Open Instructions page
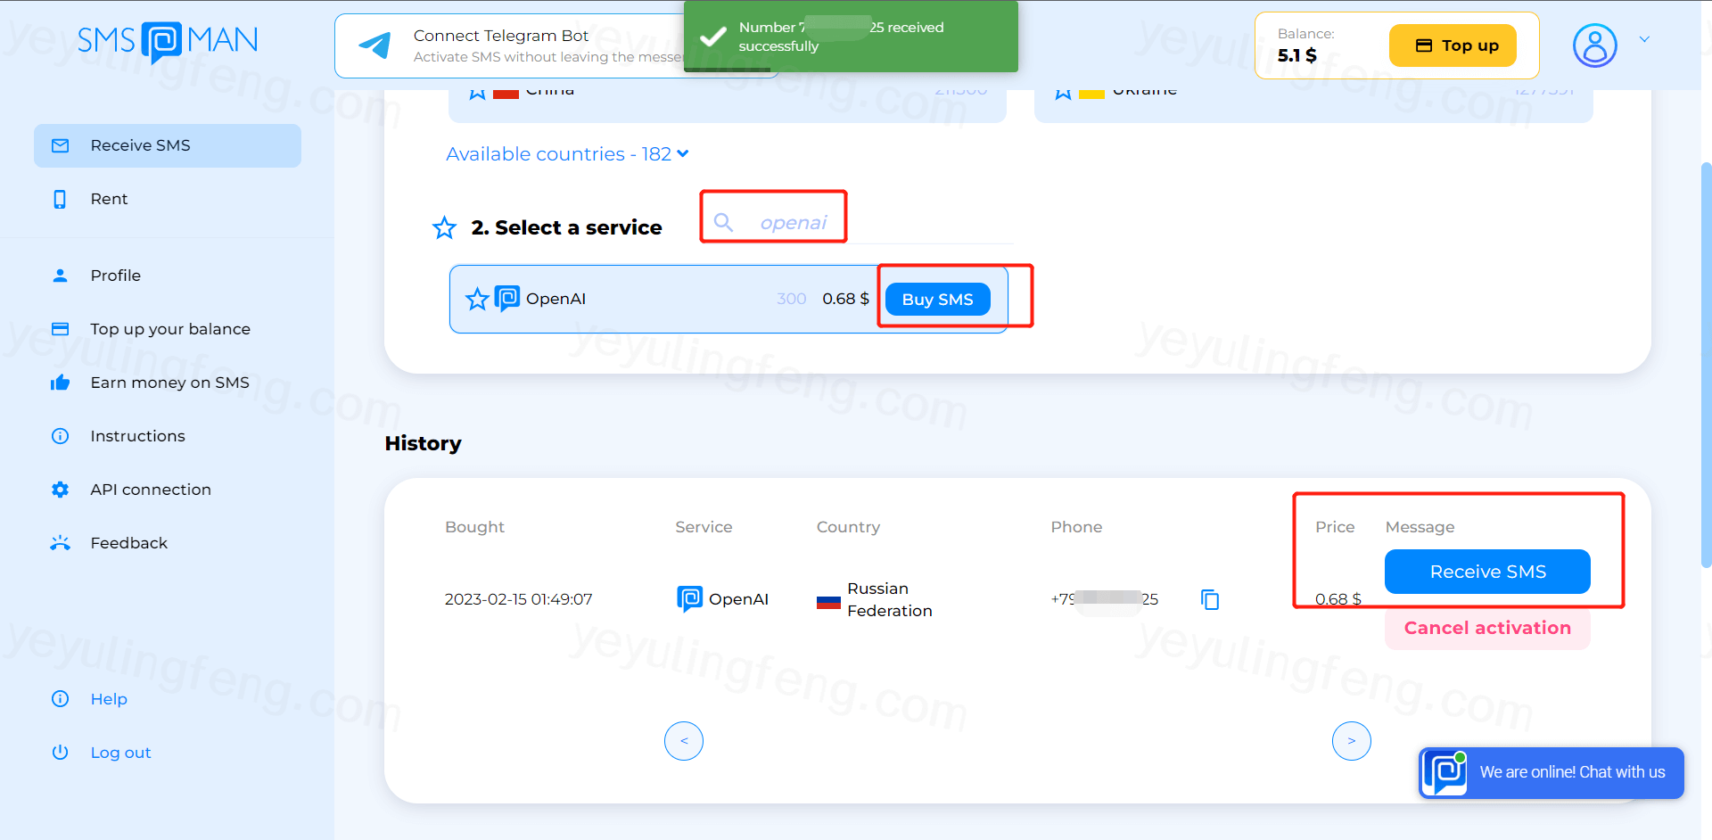Screen dimensions: 1712x840 click(137, 436)
